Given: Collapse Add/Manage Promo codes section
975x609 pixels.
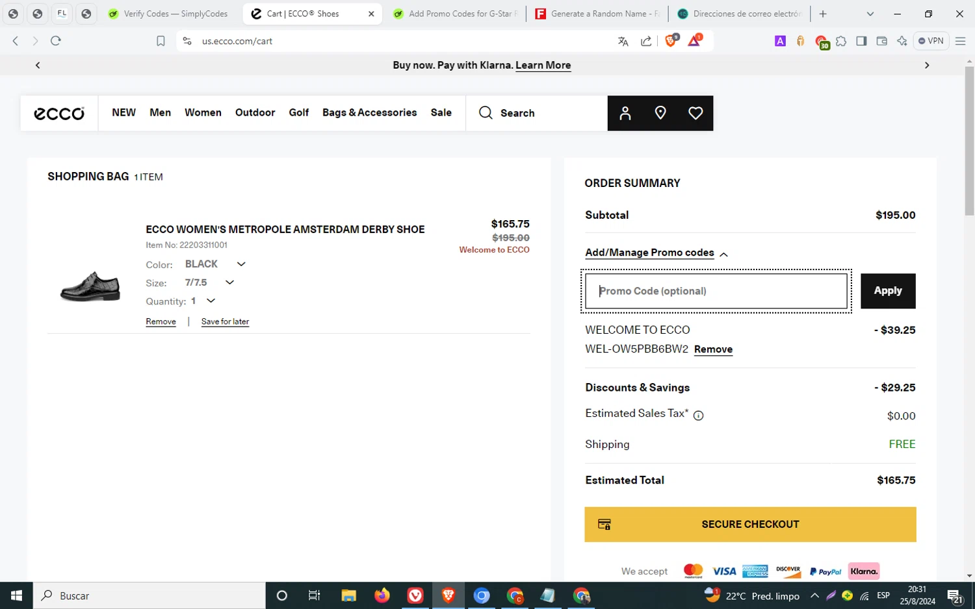Looking at the screenshot, I should [656, 253].
